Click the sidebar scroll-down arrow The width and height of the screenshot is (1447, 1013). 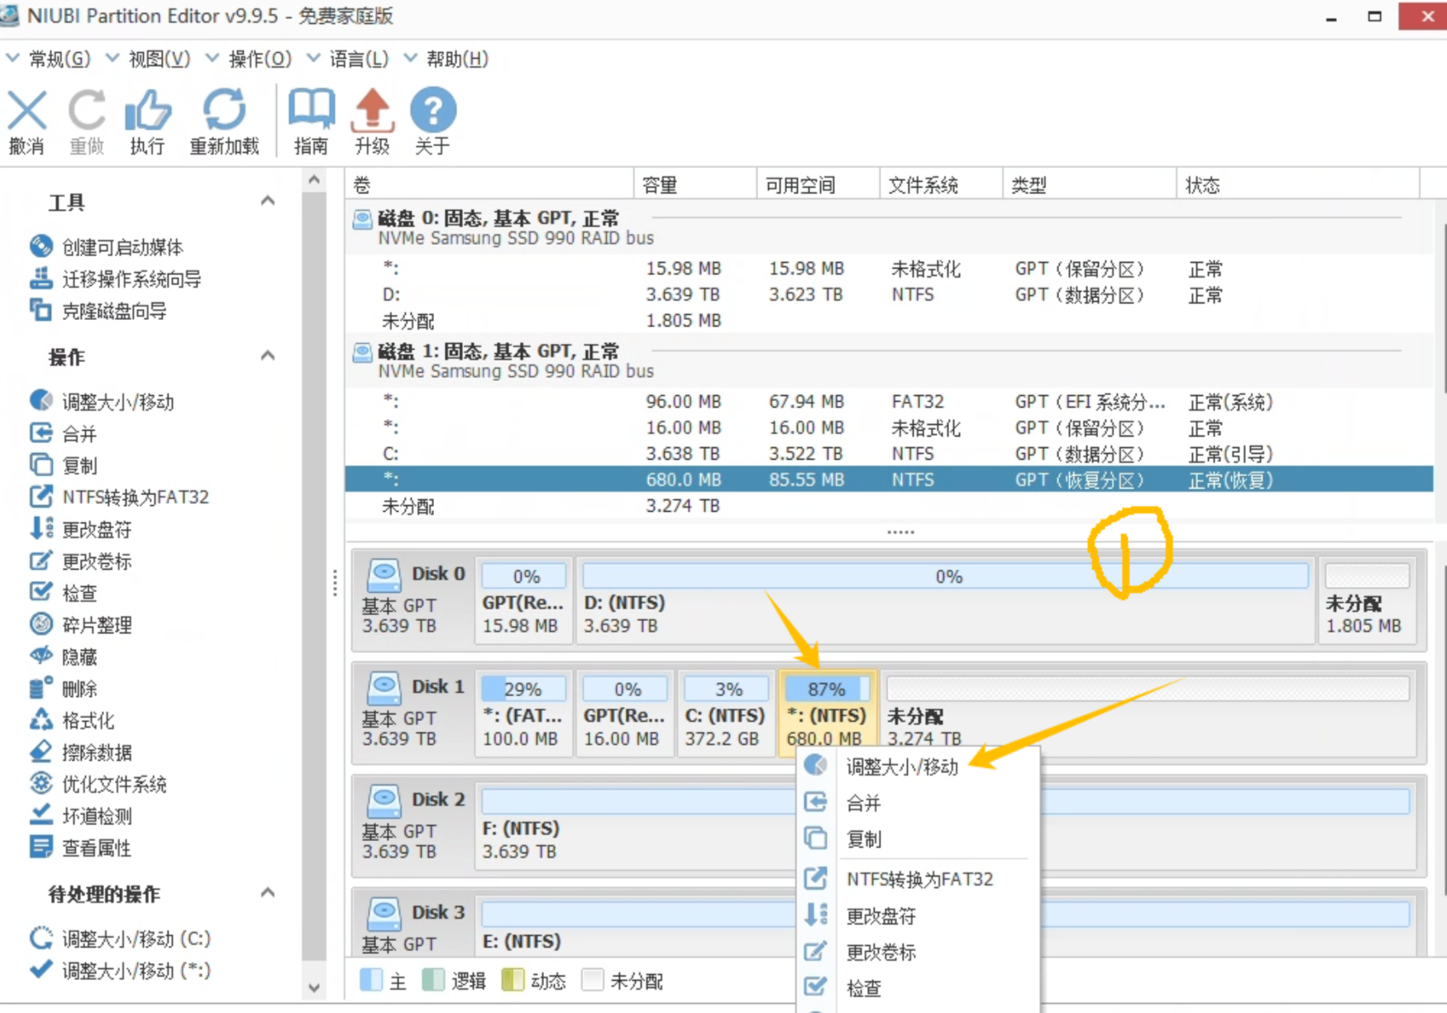[314, 987]
